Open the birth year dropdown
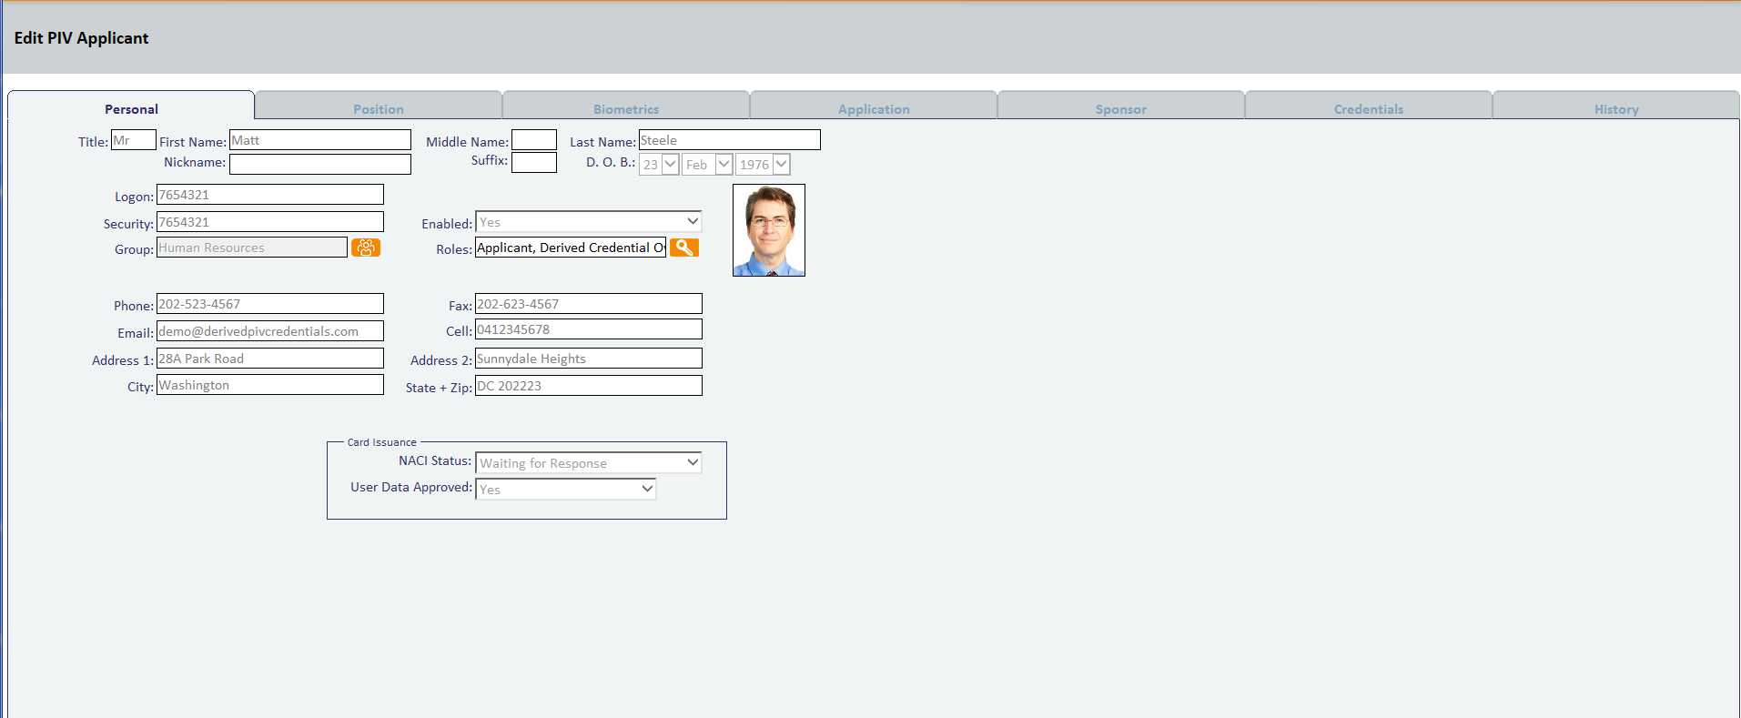Viewport: 1741px width, 718px height. (x=762, y=165)
